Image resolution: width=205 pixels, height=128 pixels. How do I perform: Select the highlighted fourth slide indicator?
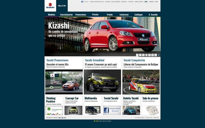point(146,55)
